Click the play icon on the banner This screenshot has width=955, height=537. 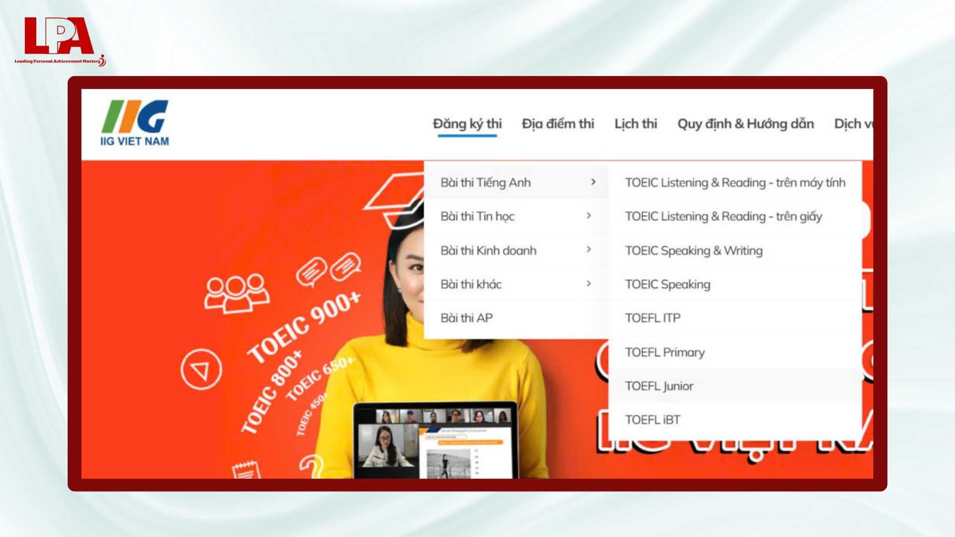click(x=201, y=368)
